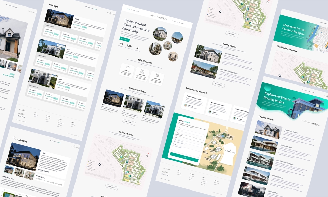Open the phone country code dropdown in the form

pos(176,140)
